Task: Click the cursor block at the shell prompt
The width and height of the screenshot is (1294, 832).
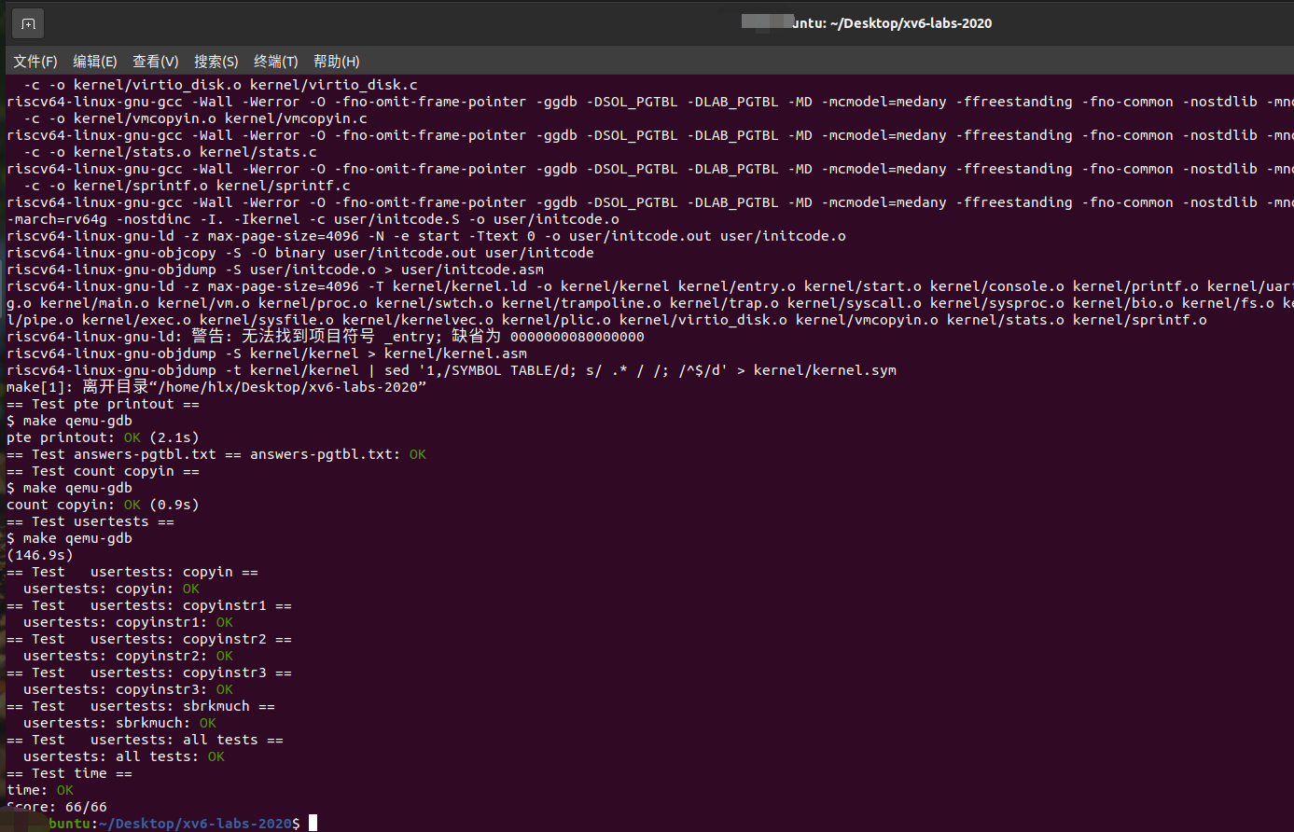Action: coord(313,823)
